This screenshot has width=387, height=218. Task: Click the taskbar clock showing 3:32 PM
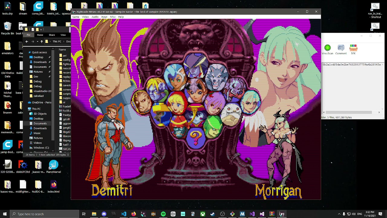coord(370,214)
